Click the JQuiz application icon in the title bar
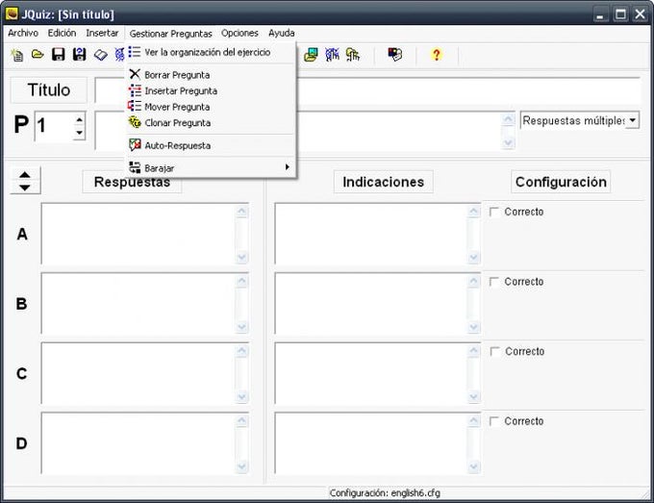 tap(12, 14)
